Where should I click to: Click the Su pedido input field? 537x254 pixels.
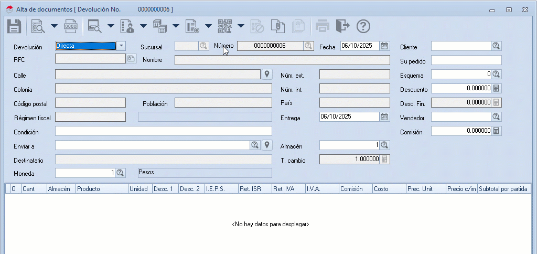tap(466, 60)
